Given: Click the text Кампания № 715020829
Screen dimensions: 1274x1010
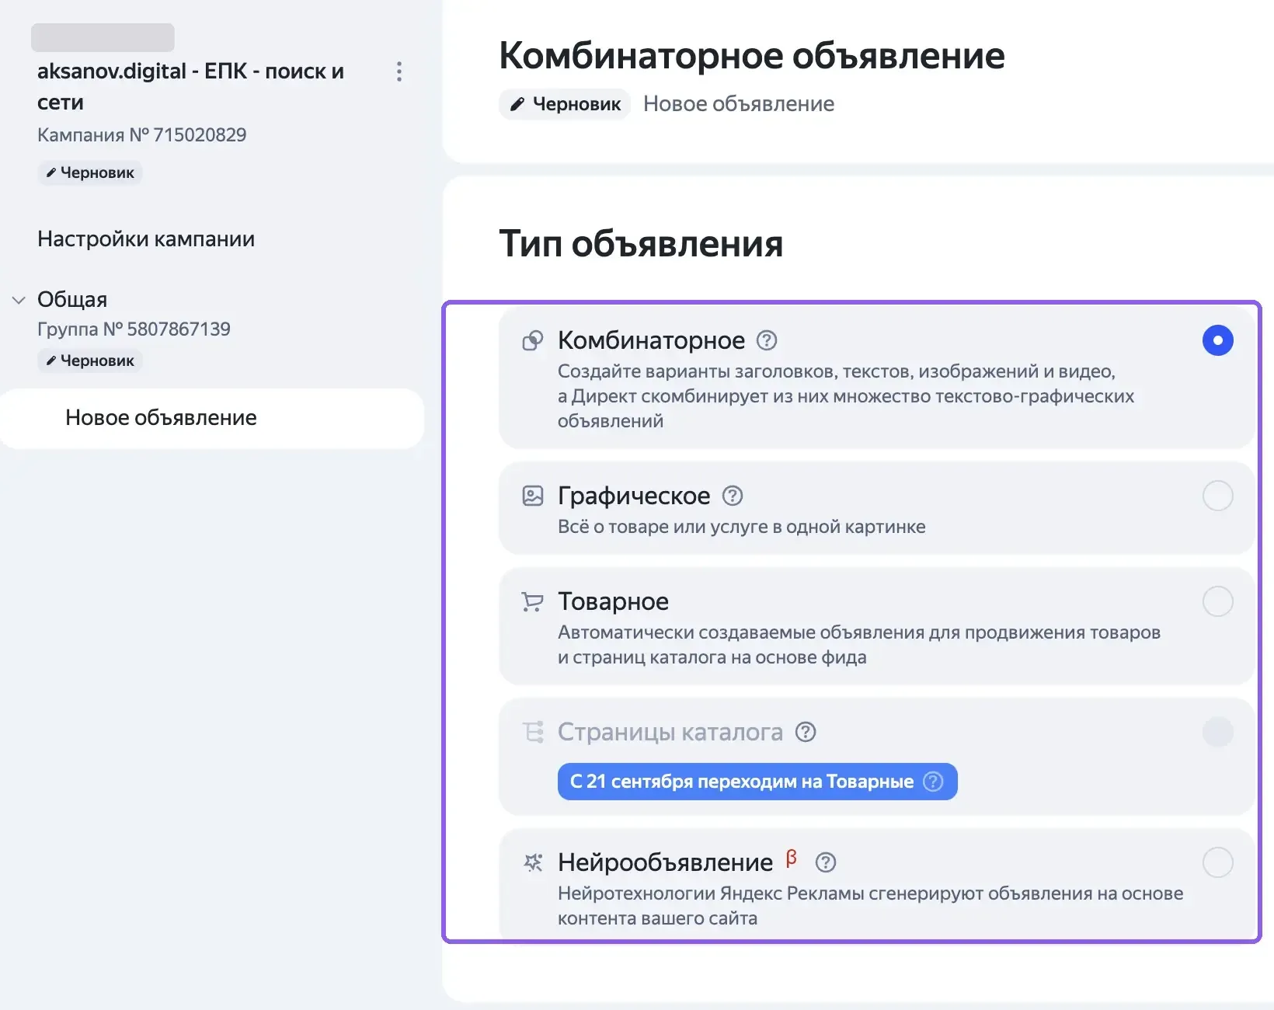Looking at the screenshot, I should click(x=141, y=134).
